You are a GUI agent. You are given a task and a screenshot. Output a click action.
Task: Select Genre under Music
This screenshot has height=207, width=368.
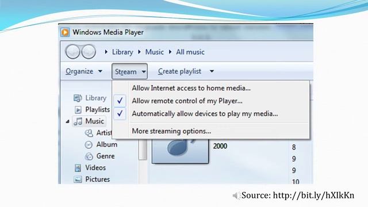coord(105,156)
